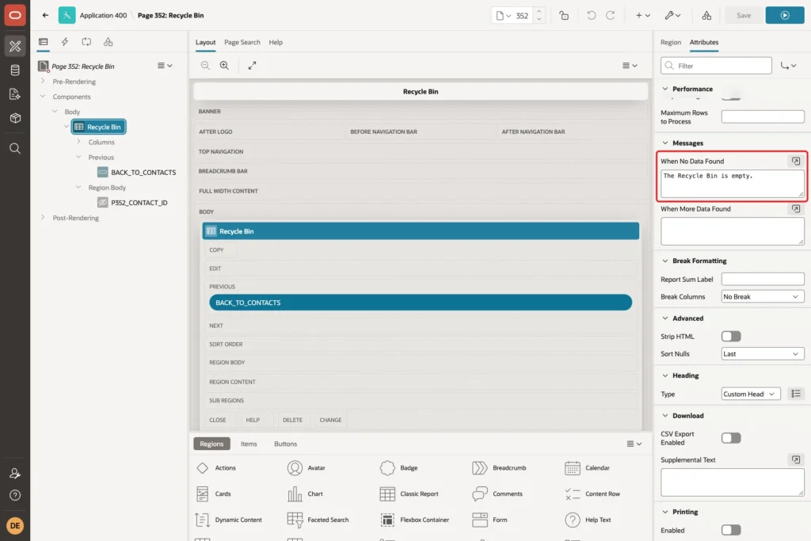The height and width of the screenshot is (541, 811).
Task: Open the Heading Type dropdown
Action: click(751, 394)
